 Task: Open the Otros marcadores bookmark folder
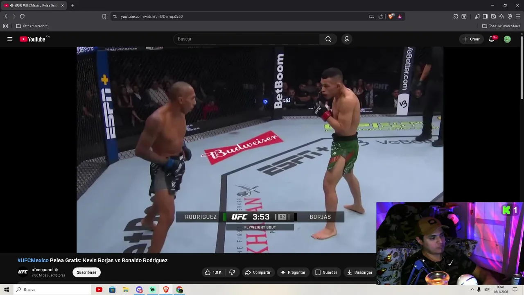coord(32,26)
